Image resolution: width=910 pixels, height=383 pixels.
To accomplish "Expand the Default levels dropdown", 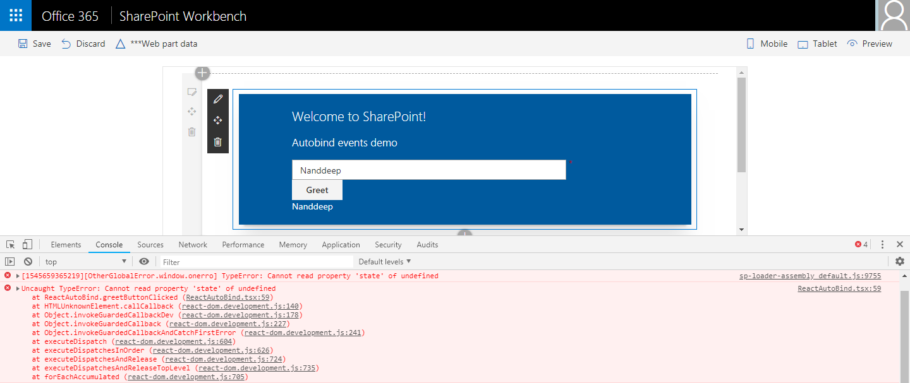I will 385,261.
